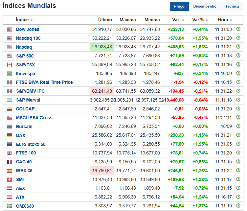
Task: Click the Swedish flag beside OMXS30
Action: (10, 206)
